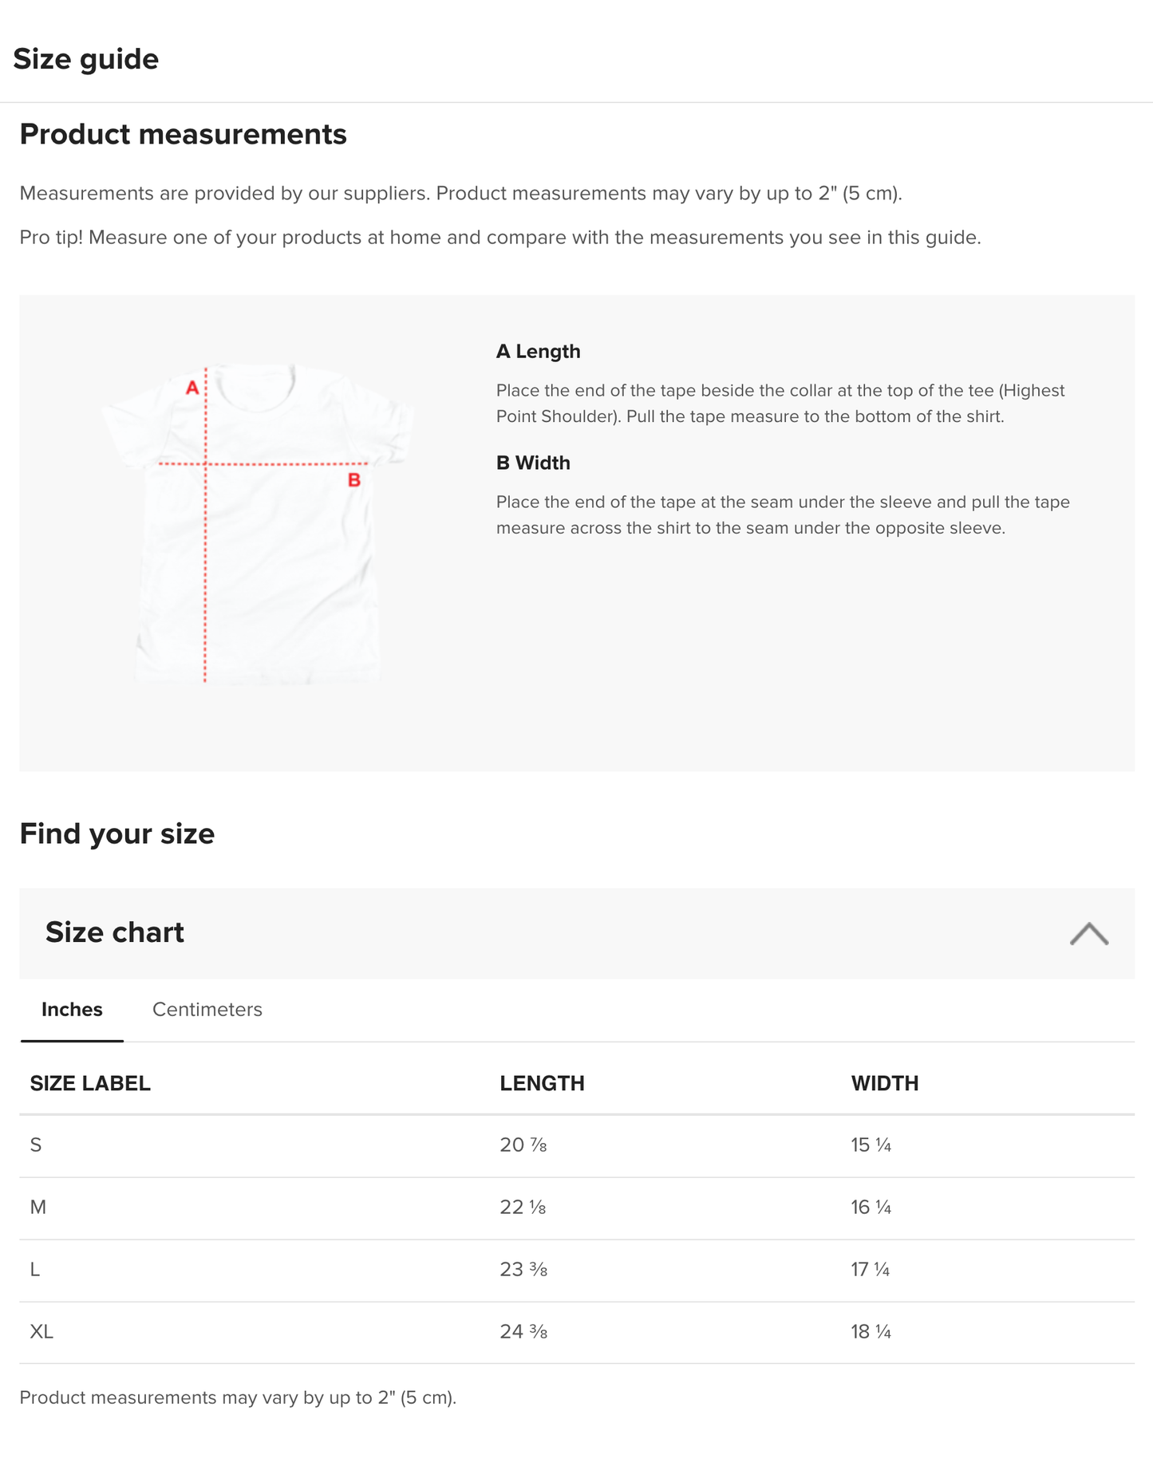Click the red B marker on the shirt
The height and width of the screenshot is (1462, 1153).
(x=354, y=480)
